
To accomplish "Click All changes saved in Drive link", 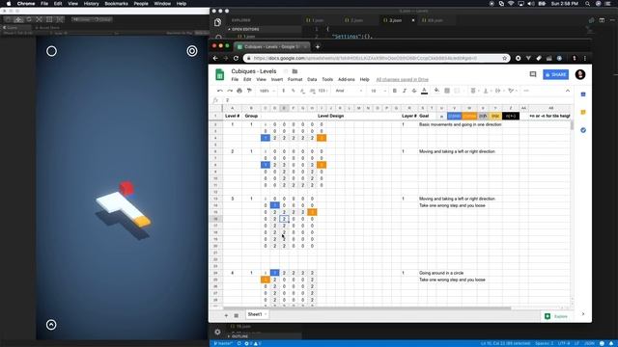I will (x=402, y=79).
